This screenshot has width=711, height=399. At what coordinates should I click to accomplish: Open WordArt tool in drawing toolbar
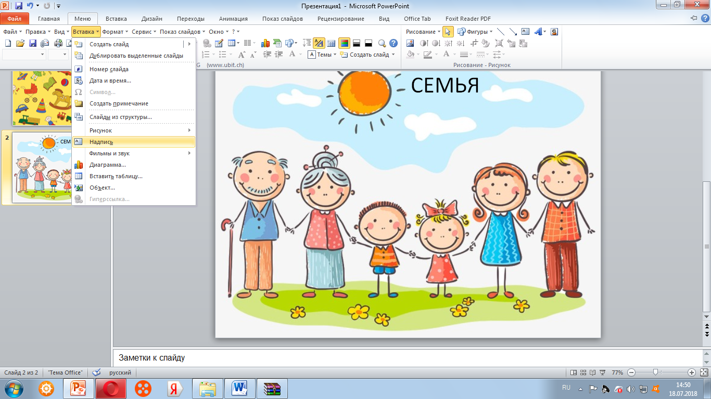(x=538, y=32)
